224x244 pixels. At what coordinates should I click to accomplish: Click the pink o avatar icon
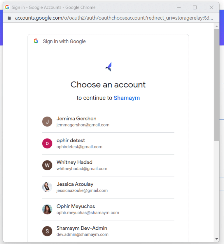(x=47, y=143)
